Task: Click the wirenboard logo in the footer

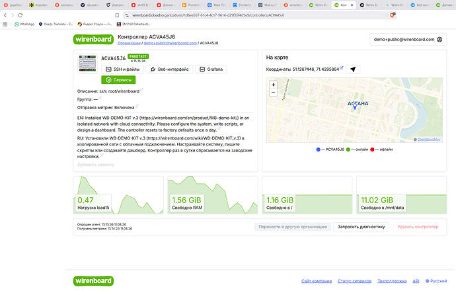Action: click(x=93, y=281)
